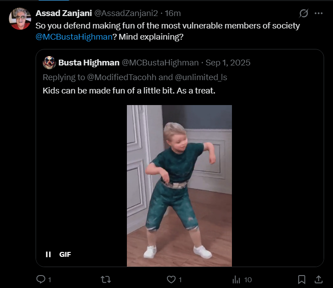This screenshot has width=333, height=288.
Task: Like the tweet with heart icon
Action: pos(171,280)
